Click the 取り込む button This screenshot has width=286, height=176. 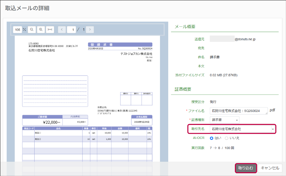[x=246, y=168]
